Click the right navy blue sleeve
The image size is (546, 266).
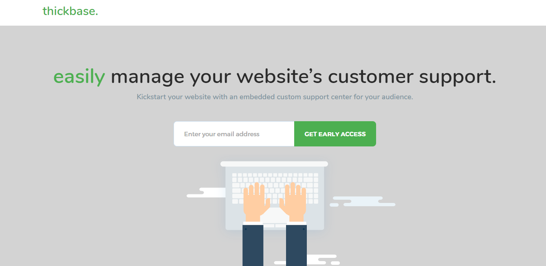coord(296,245)
